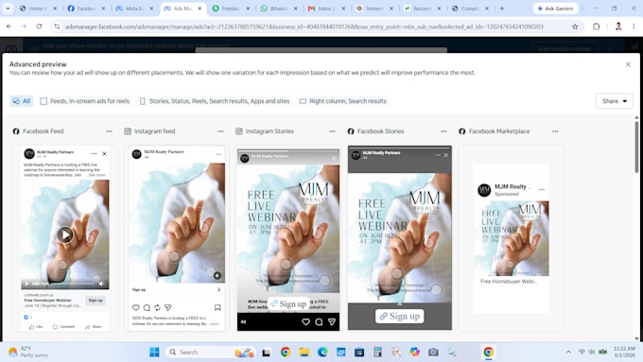This screenshot has height=362, width=643.
Task: Show hidden system tray icons
Action: [x=568, y=353]
